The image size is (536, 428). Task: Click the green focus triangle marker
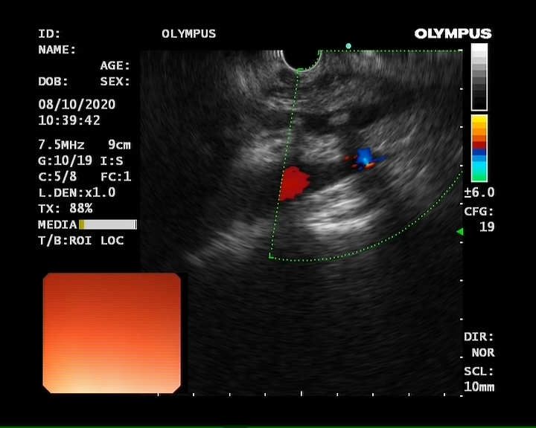[x=459, y=232]
